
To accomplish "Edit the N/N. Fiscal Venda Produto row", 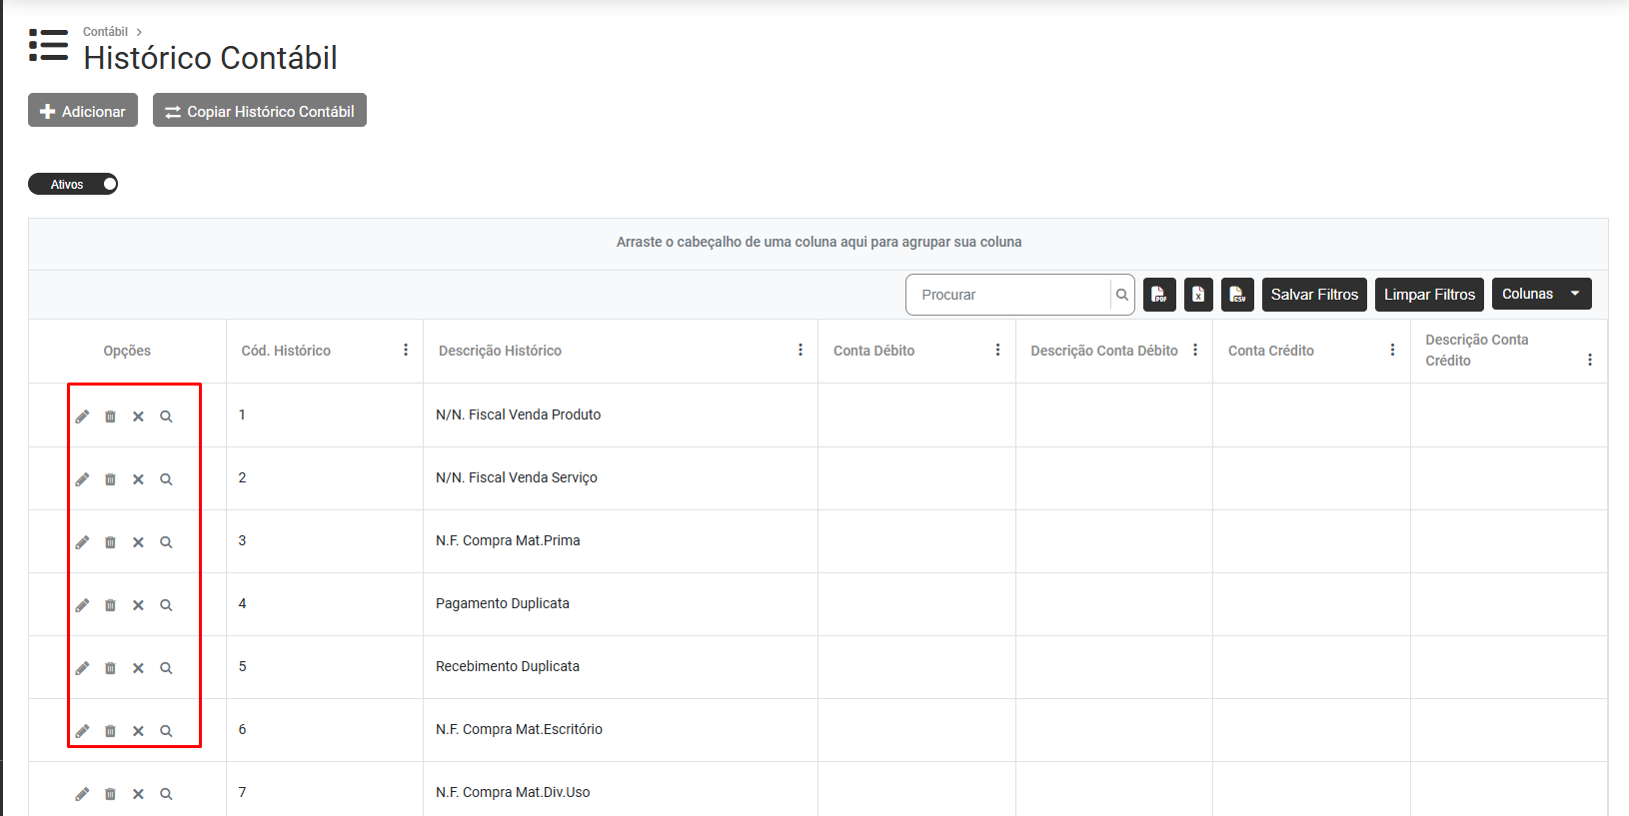I will 82,416.
